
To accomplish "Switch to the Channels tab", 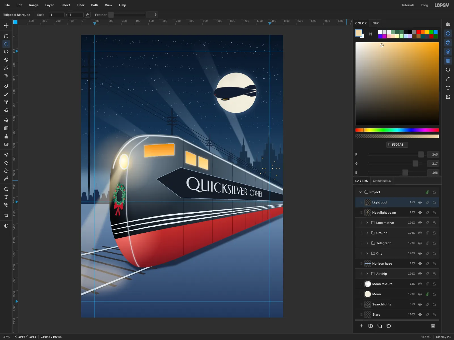I will (x=382, y=181).
